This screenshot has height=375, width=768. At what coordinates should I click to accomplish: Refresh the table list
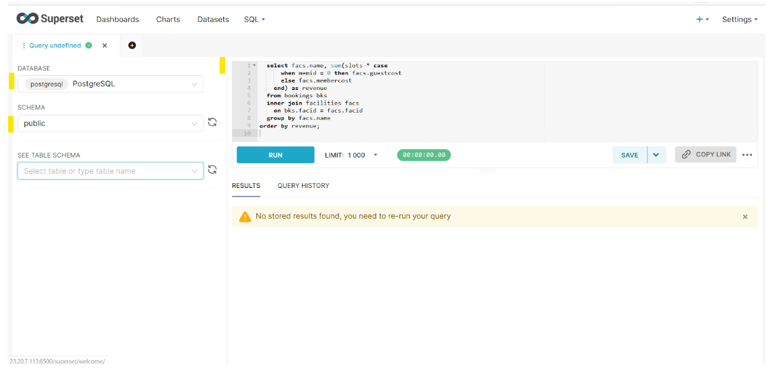click(x=213, y=170)
